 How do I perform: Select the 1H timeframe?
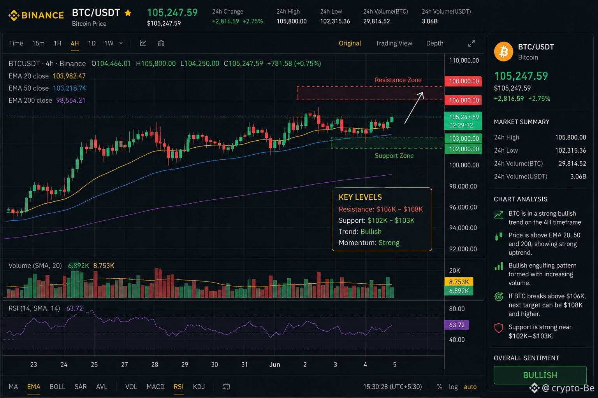click(58, 43)
